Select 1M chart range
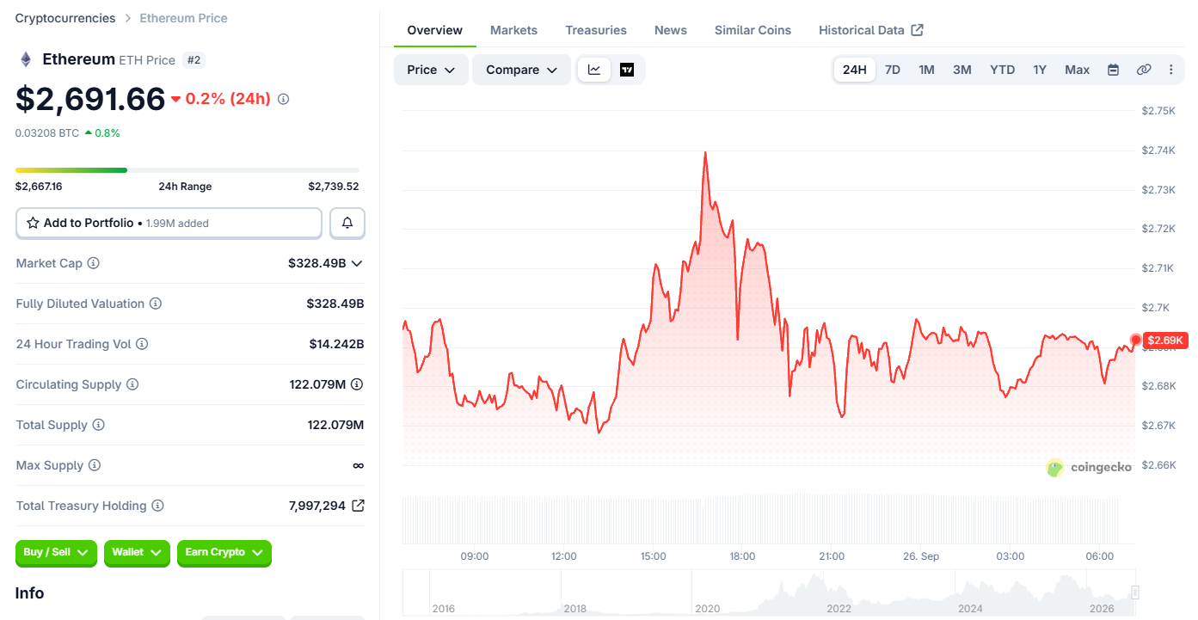1198x620 pixels. point(926,70)
